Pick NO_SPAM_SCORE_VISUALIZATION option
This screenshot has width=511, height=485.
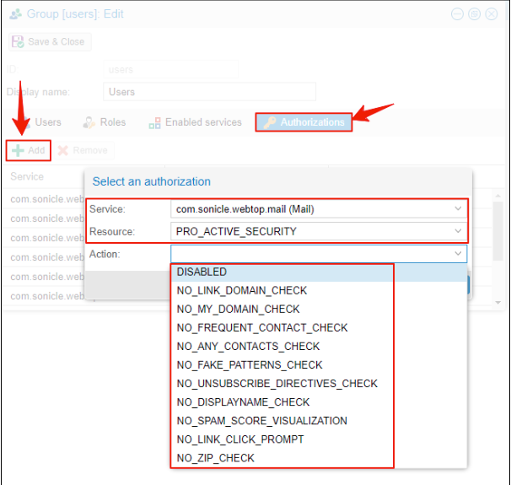tap(261, 421)
